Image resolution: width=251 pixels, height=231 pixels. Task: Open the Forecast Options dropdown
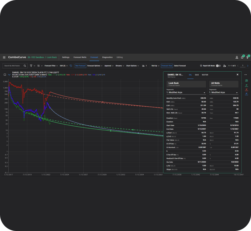click(x=95, y=66)
